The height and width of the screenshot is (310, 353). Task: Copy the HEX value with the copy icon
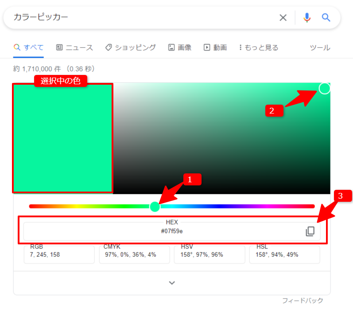(310, 232)
